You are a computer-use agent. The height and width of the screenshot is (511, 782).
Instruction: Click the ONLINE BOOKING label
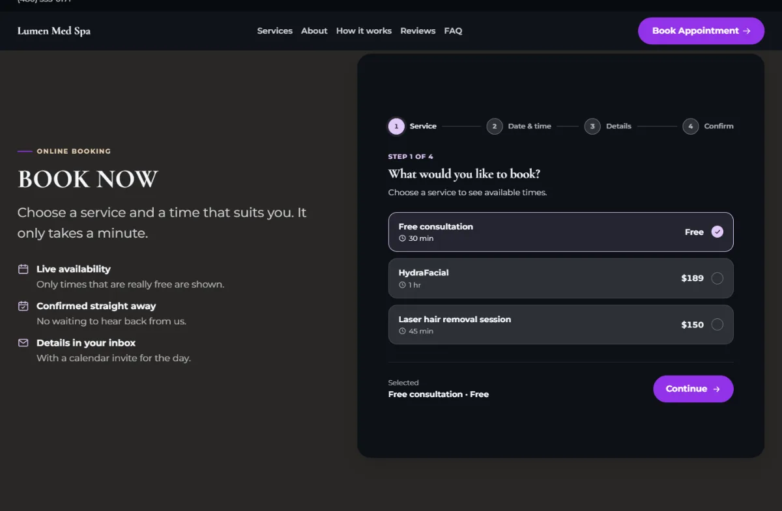tap(74, 151)
